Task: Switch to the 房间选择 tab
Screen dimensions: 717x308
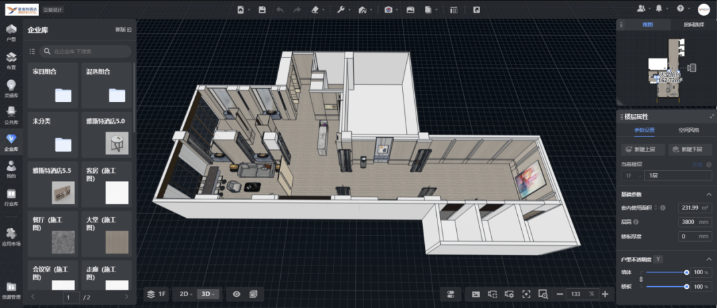Action: tap(692, 25)
